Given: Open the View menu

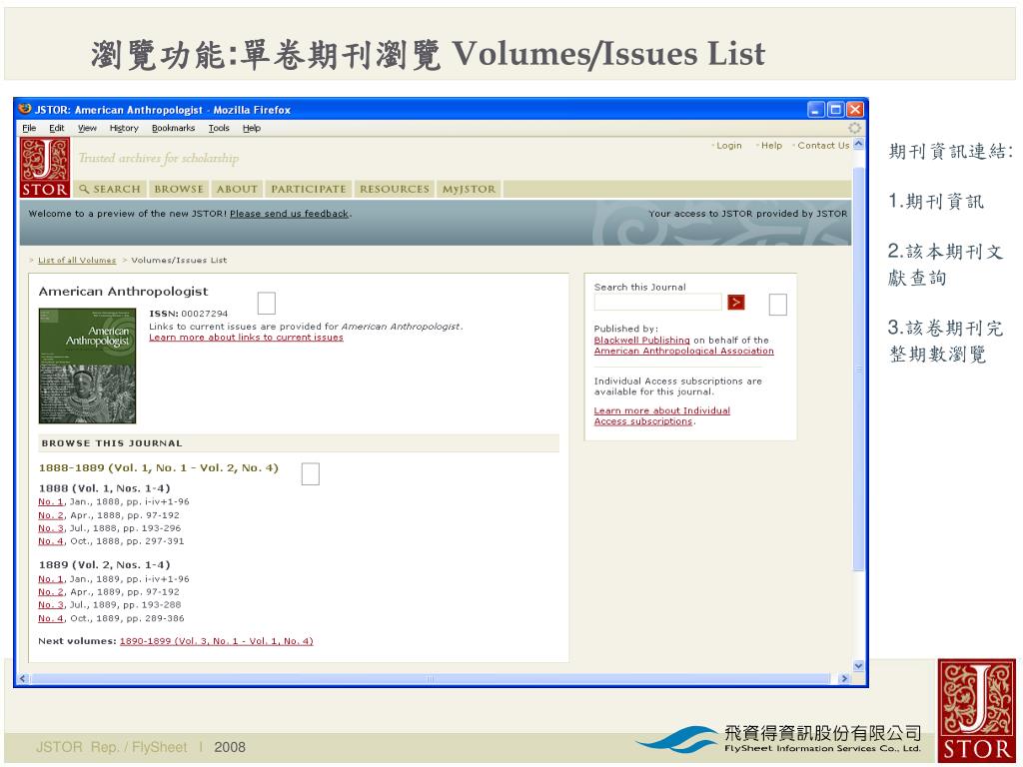Looking at the screenshot, I should pos(87,128).
